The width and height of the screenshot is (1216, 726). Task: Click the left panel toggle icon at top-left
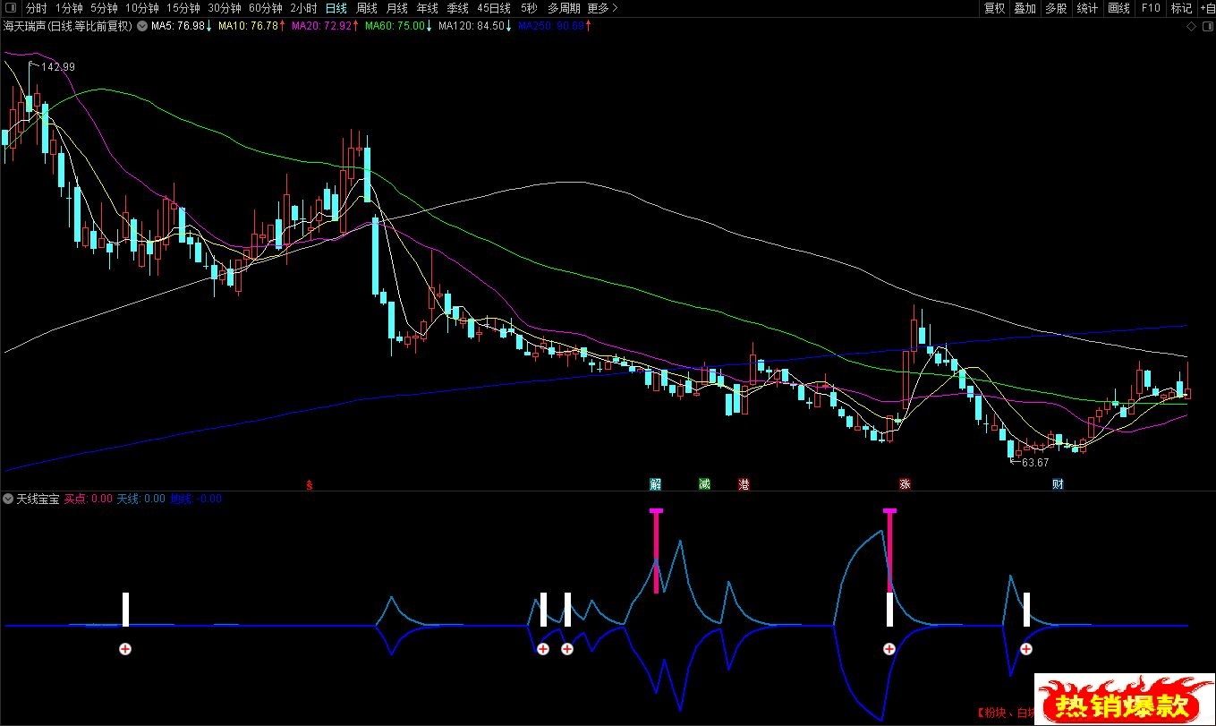[9, 8]
